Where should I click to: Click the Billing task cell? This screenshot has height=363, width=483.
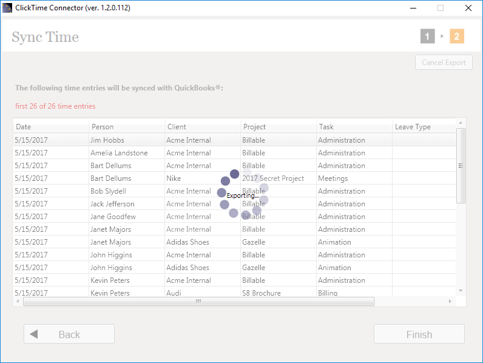pyautogui.click(x=354, y=293)
